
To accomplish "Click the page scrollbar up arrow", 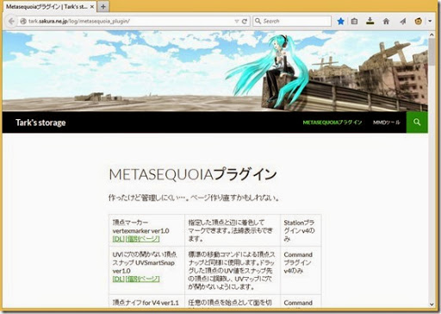I will coord(432,35).
